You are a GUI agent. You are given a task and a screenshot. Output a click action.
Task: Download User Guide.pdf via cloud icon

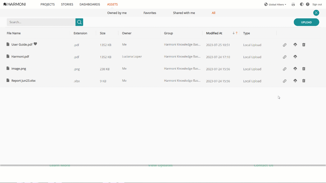point(295,44)
